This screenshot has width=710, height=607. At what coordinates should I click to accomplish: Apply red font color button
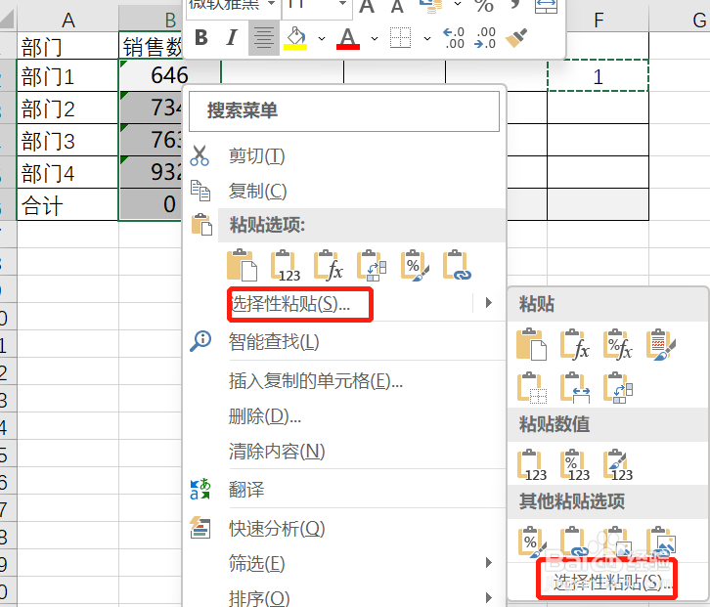348,38
